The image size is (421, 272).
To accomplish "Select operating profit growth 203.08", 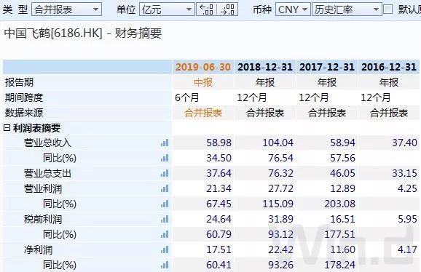I will tap(339, 204).
